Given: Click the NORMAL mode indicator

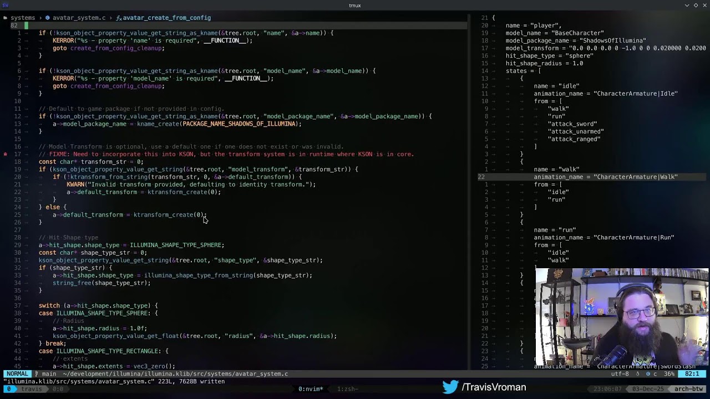Looking at the screenshot, I should 17,374.
